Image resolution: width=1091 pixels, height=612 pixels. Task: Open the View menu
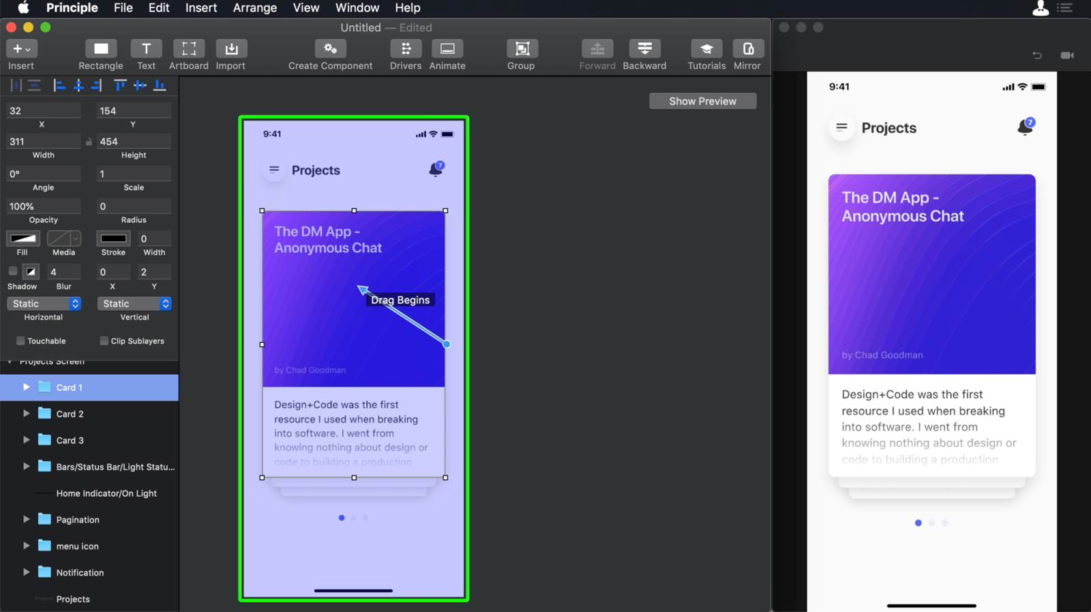click(x=306, y=8)
